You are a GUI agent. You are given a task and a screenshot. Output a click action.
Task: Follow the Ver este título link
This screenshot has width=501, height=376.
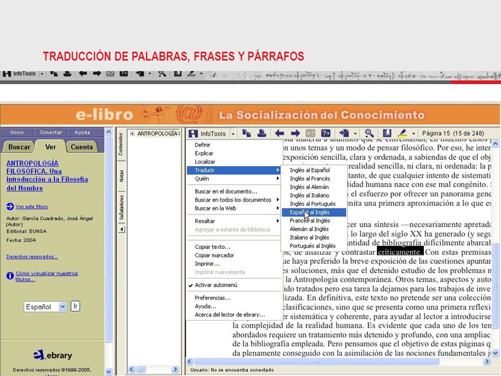coord(32,207)
